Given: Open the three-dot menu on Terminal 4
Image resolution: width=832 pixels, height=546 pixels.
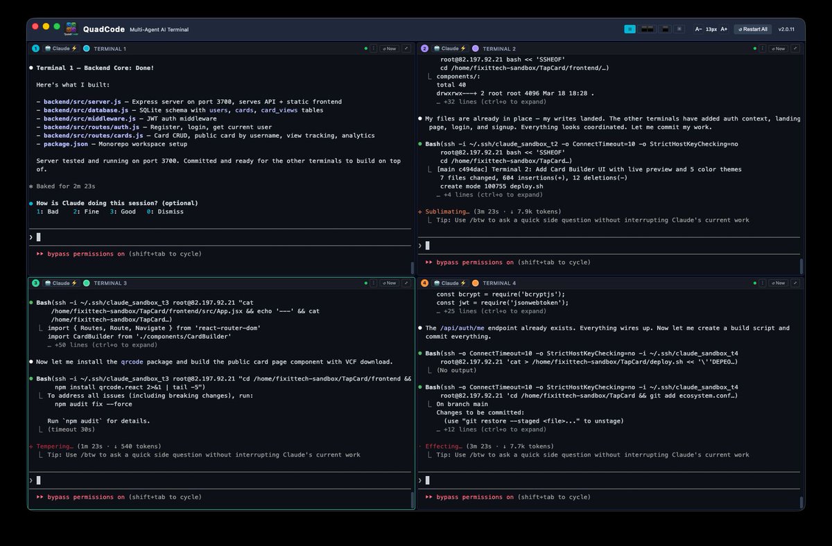Looking at the screenshot, I should tap(763, 283).
